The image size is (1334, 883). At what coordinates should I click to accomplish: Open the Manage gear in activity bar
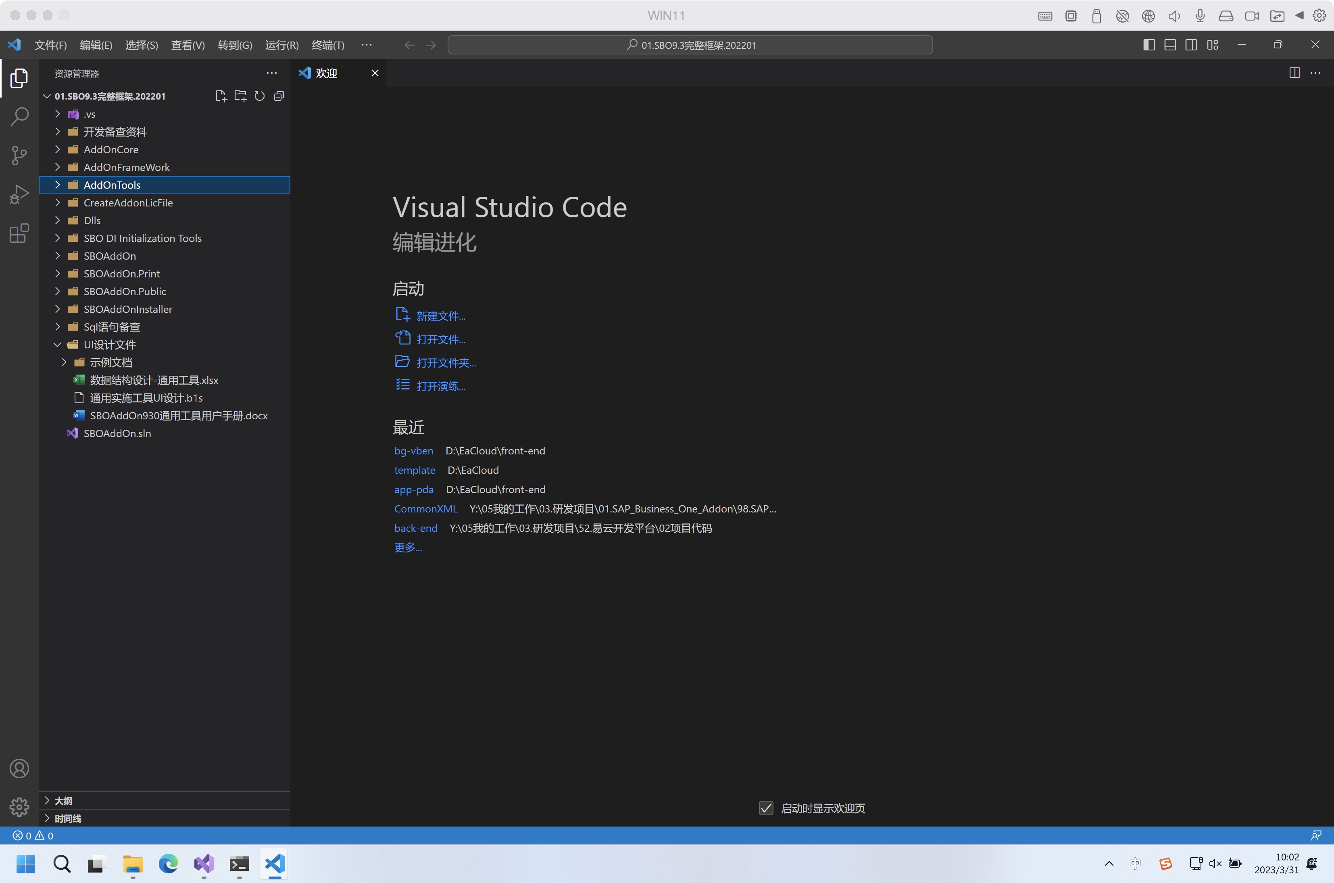coord(19,807)
